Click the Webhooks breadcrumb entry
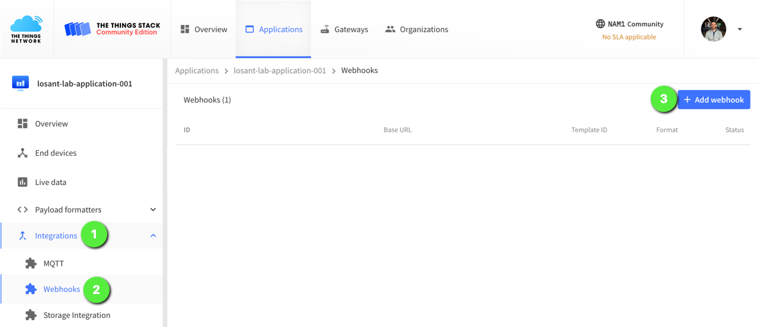759x327 pixels. click(x=359, y=71)
